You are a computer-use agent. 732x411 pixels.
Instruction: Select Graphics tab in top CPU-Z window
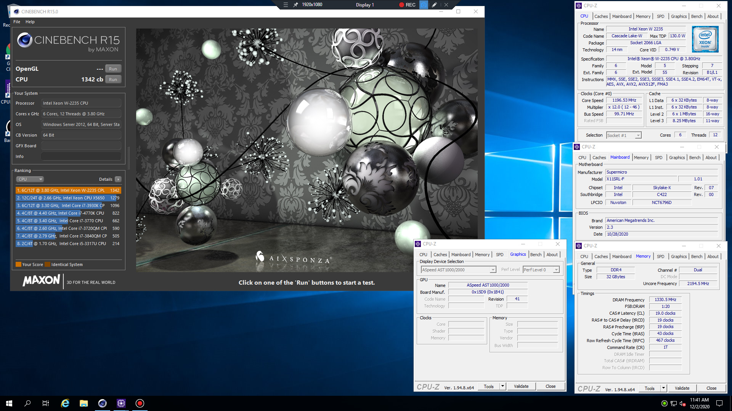tap(679, 16)
